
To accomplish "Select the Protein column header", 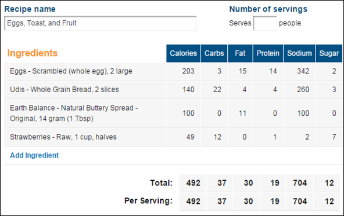I will [268, 53].
